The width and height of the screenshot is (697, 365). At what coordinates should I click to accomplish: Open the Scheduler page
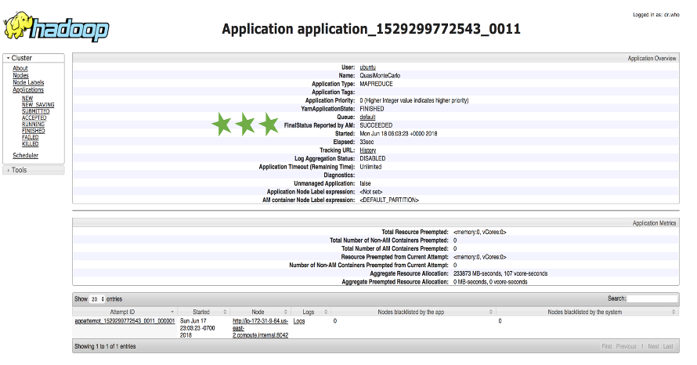click(x=25, y=155)
